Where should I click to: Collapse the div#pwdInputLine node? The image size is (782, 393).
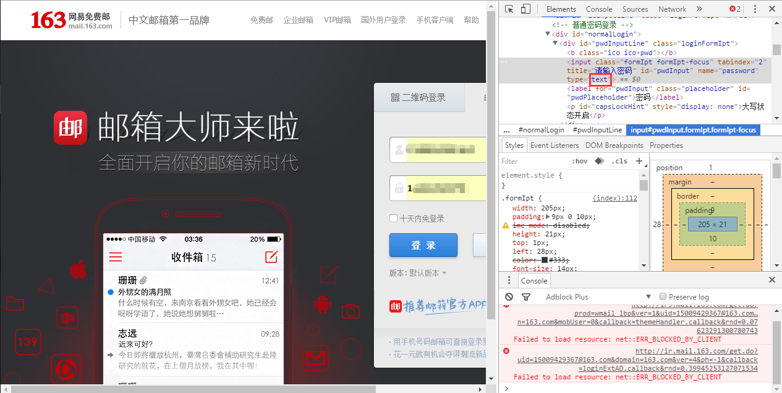pyautogui.click(x=556, y=43)
